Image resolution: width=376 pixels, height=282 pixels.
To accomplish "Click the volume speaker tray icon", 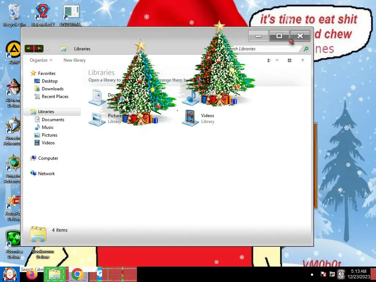I will coord(341,274).
